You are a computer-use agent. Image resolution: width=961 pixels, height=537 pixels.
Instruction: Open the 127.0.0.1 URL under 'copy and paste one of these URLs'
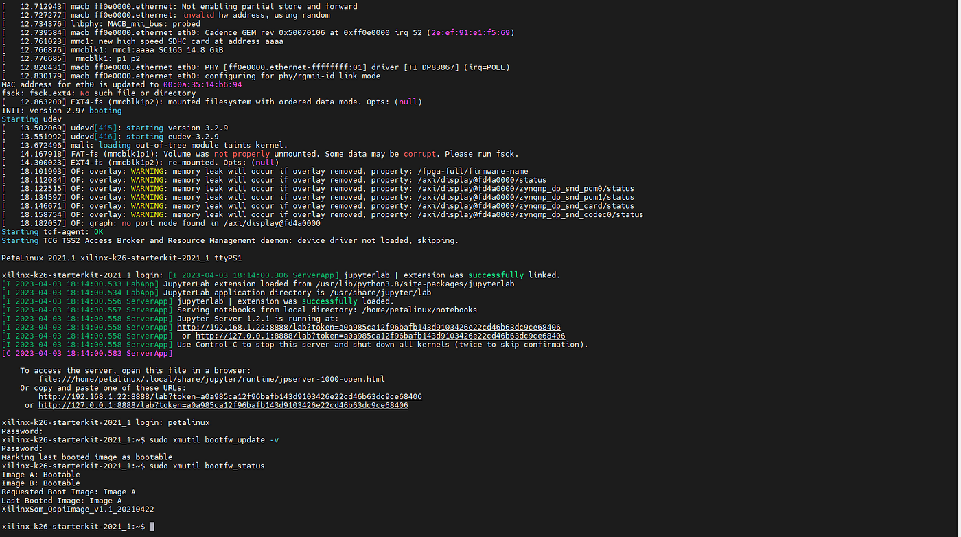223,406
